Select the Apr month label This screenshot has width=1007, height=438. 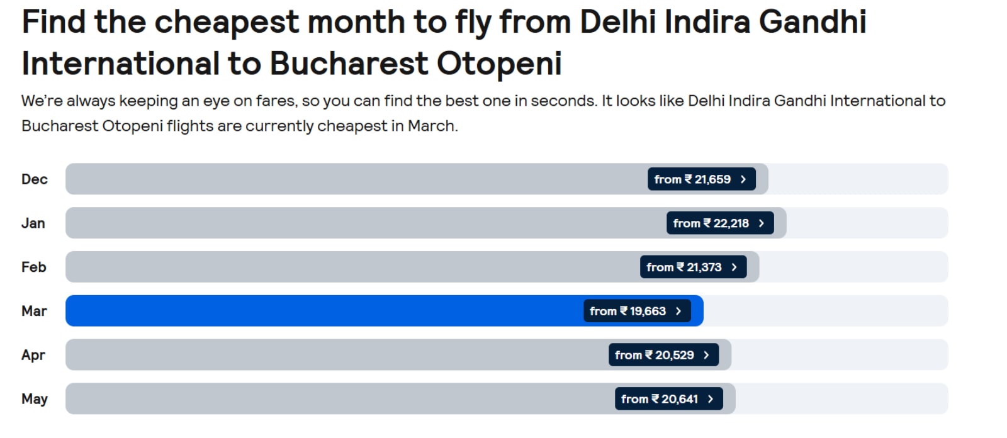pos(33,356)
